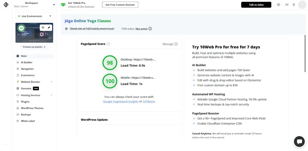The width and height of the screenshot is (308, 151).
Task: Click the WordPress admin icon on thumbnail
Action: [43, 27]
